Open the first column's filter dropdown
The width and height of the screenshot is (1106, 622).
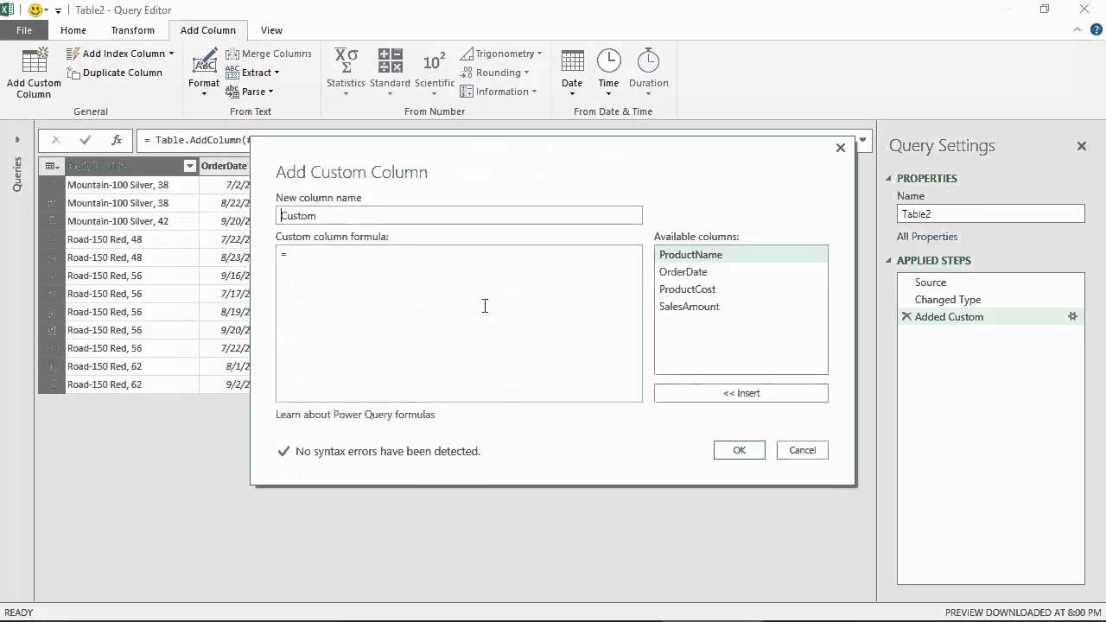point(190,166)
